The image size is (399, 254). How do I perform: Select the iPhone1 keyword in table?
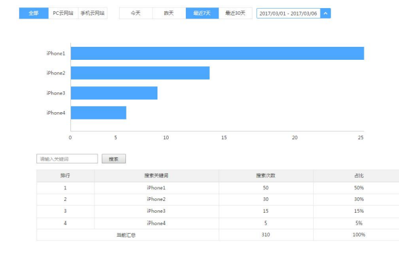coord(156,187)
